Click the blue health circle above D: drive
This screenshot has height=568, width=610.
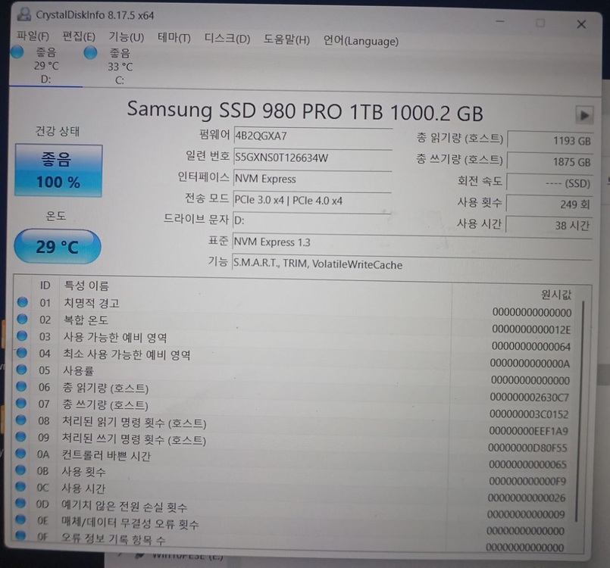pos(17,53)
